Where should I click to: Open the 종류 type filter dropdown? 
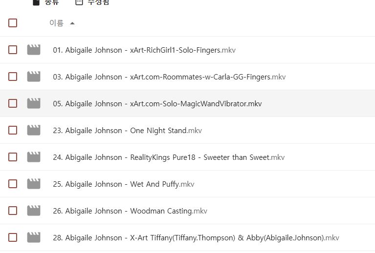point(46,2)
